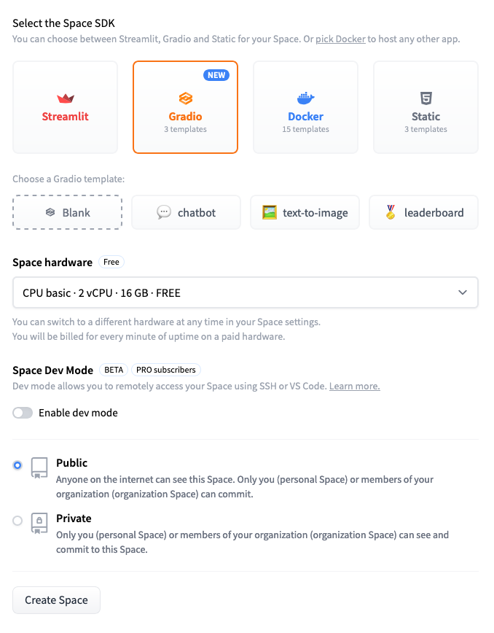494x633 pixels.
Task: Click the Blank template stack icon
Action: coord(50,212)
